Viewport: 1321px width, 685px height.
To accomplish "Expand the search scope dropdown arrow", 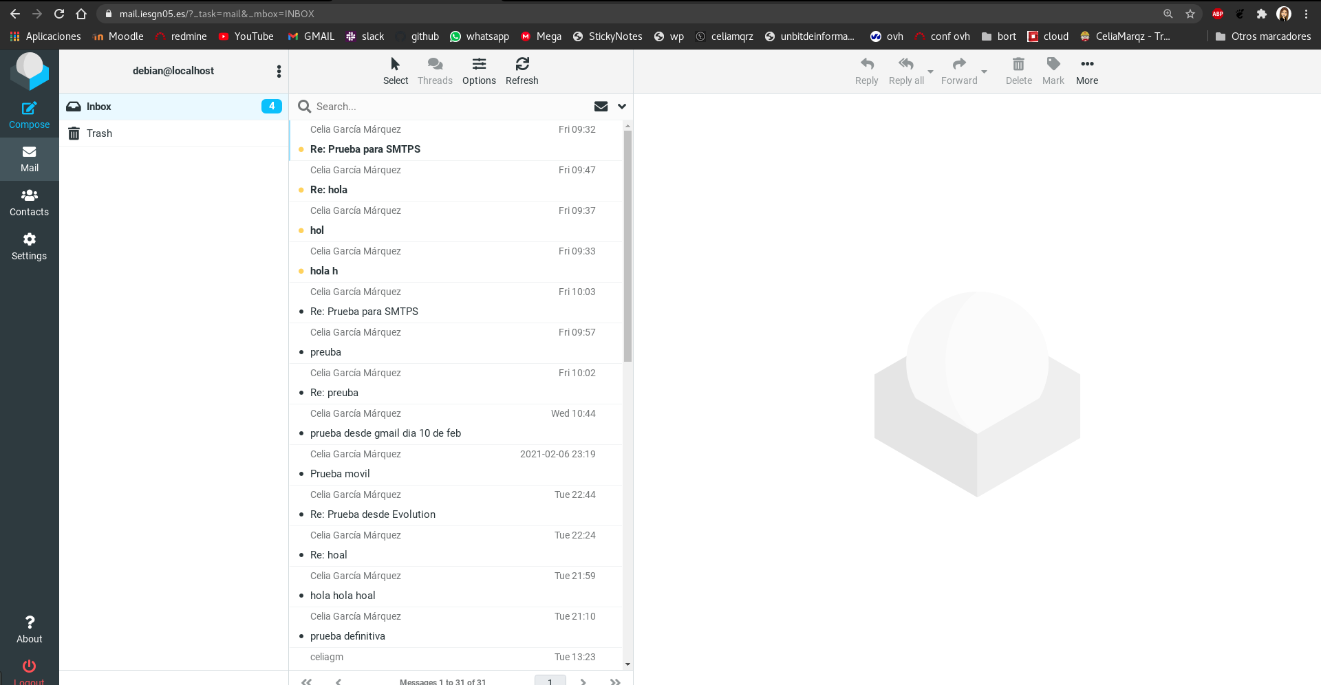I will click(621, 107).
